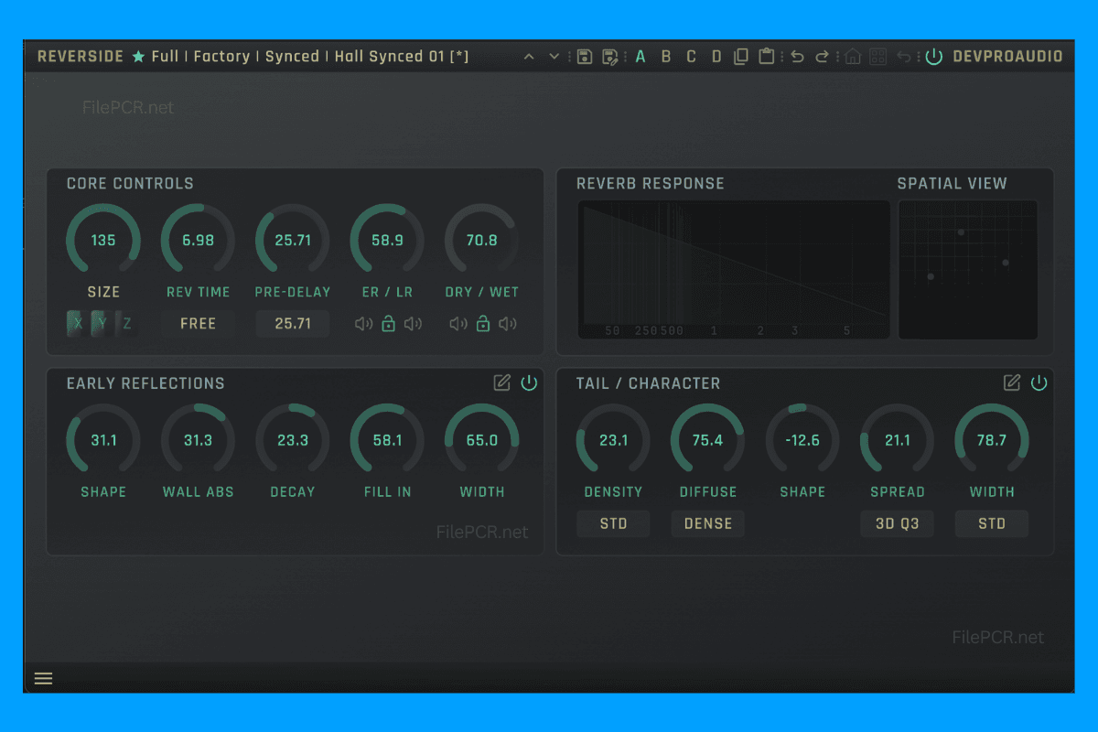Image resolution: width=1098 pixels, height=732 pixels.
Task: Save the current preset
Action: (x=585, y=57)
